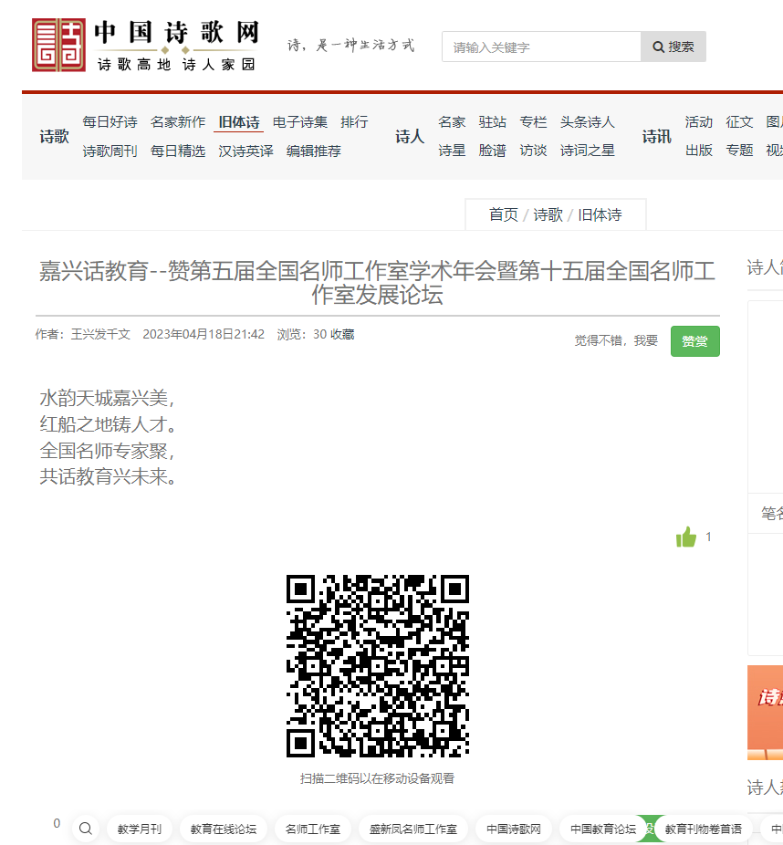783x845 pixels.
Task: Open the 名家新作 menu item
Action: point(178,121)
